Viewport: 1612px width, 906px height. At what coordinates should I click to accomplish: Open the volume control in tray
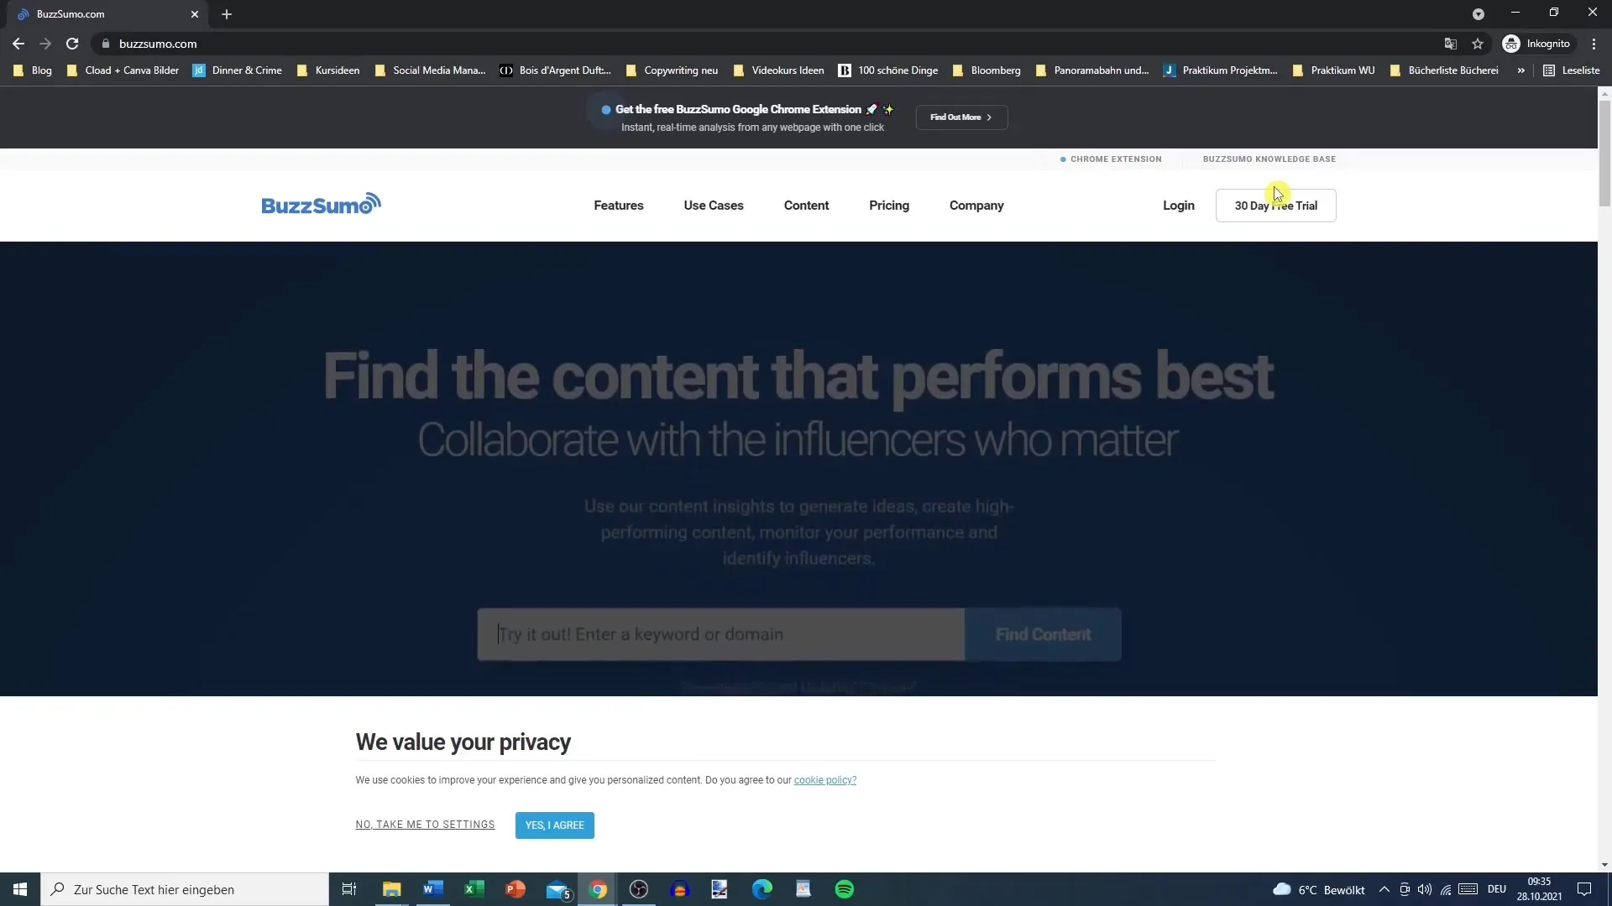[x=1425, y=889]
